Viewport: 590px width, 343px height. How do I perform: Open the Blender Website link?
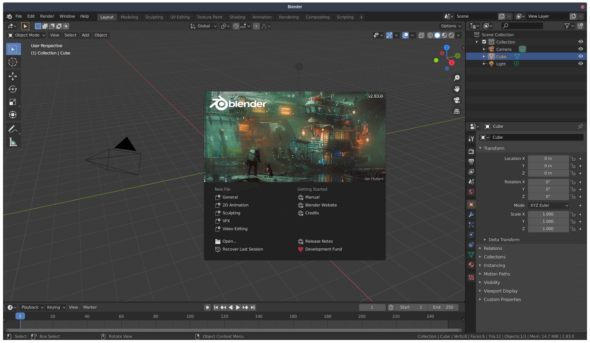[x=321, y=205]
